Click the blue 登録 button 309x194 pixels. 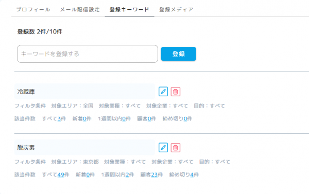178,54
